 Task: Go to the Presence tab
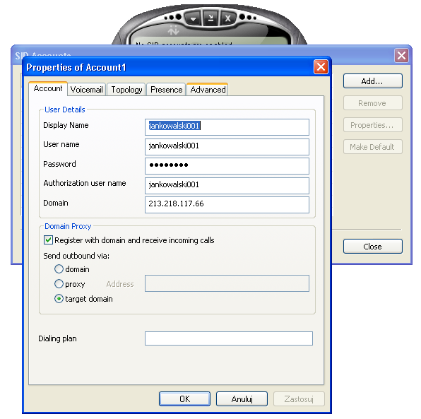[x=166, y=90]
